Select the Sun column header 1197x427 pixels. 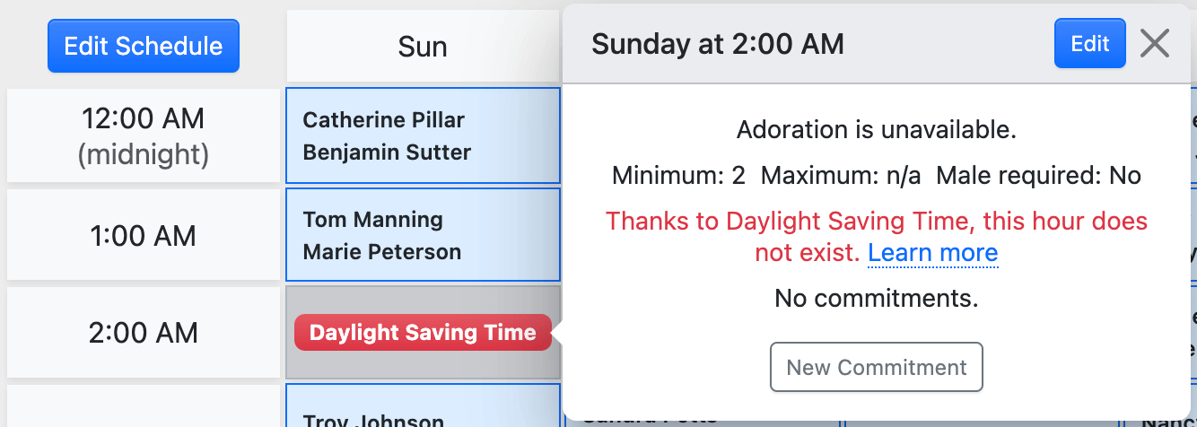[423, 47]
